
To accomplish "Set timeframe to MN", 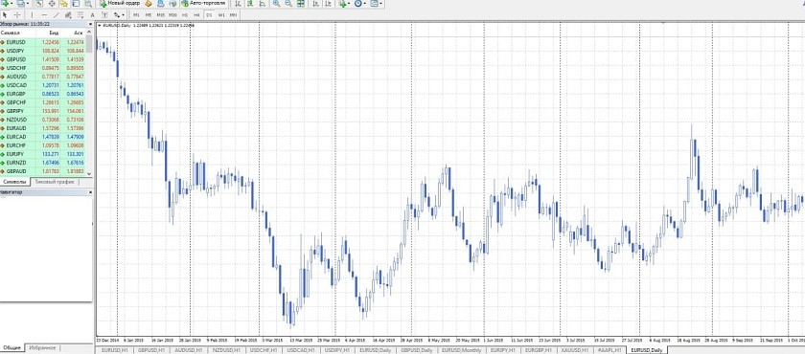I will [x=233, y=15].
